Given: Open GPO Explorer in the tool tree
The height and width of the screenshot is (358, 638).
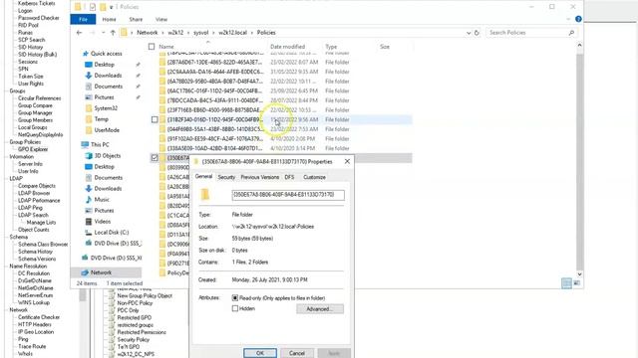Looking at the screenshot, I should pyautogui.click(x=33, y=149).
